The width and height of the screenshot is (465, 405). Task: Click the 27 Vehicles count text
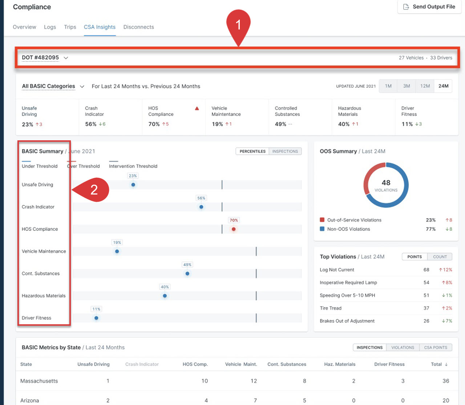[x=411, y=58]
